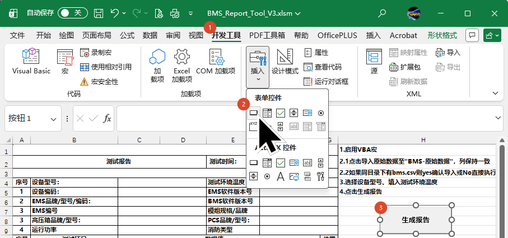Select the form control spin button

[294, 113]
